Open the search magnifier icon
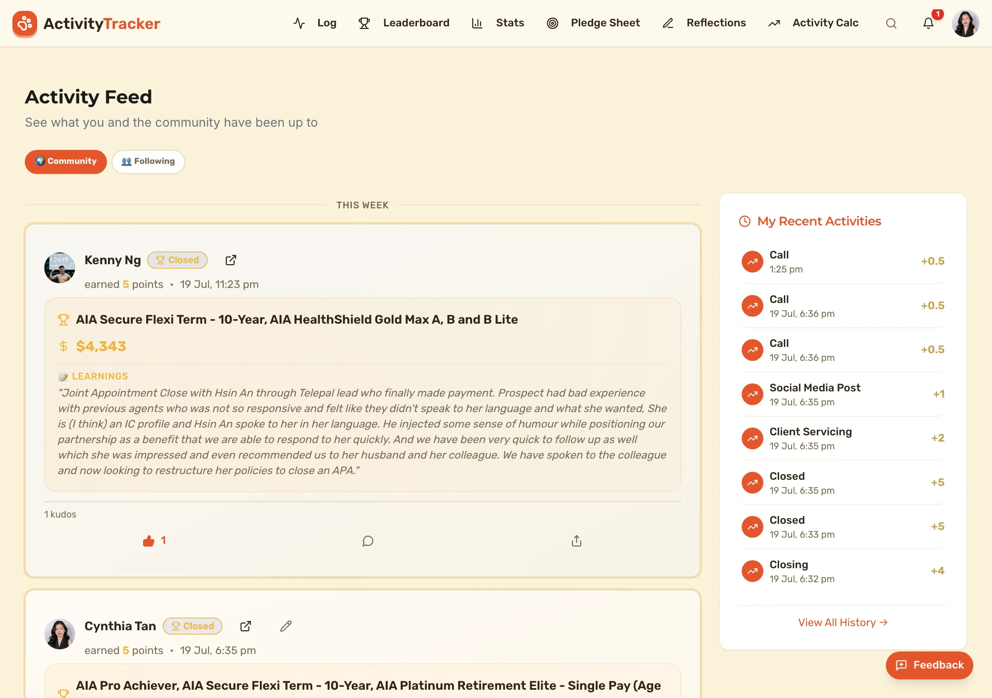The image size is (992, 698). pos(891,23)
